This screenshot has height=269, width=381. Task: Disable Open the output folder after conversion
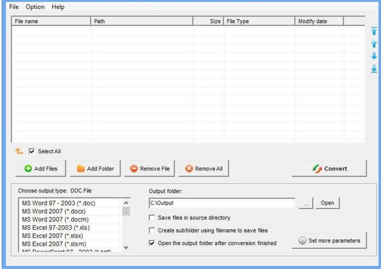point(152,243)
